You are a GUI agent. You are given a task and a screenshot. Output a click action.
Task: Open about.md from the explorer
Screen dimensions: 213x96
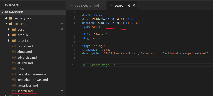[x=25, y=52]
